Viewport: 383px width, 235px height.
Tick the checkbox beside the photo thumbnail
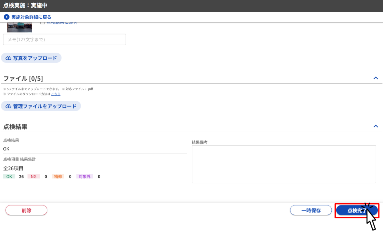[x=43, y=23]
